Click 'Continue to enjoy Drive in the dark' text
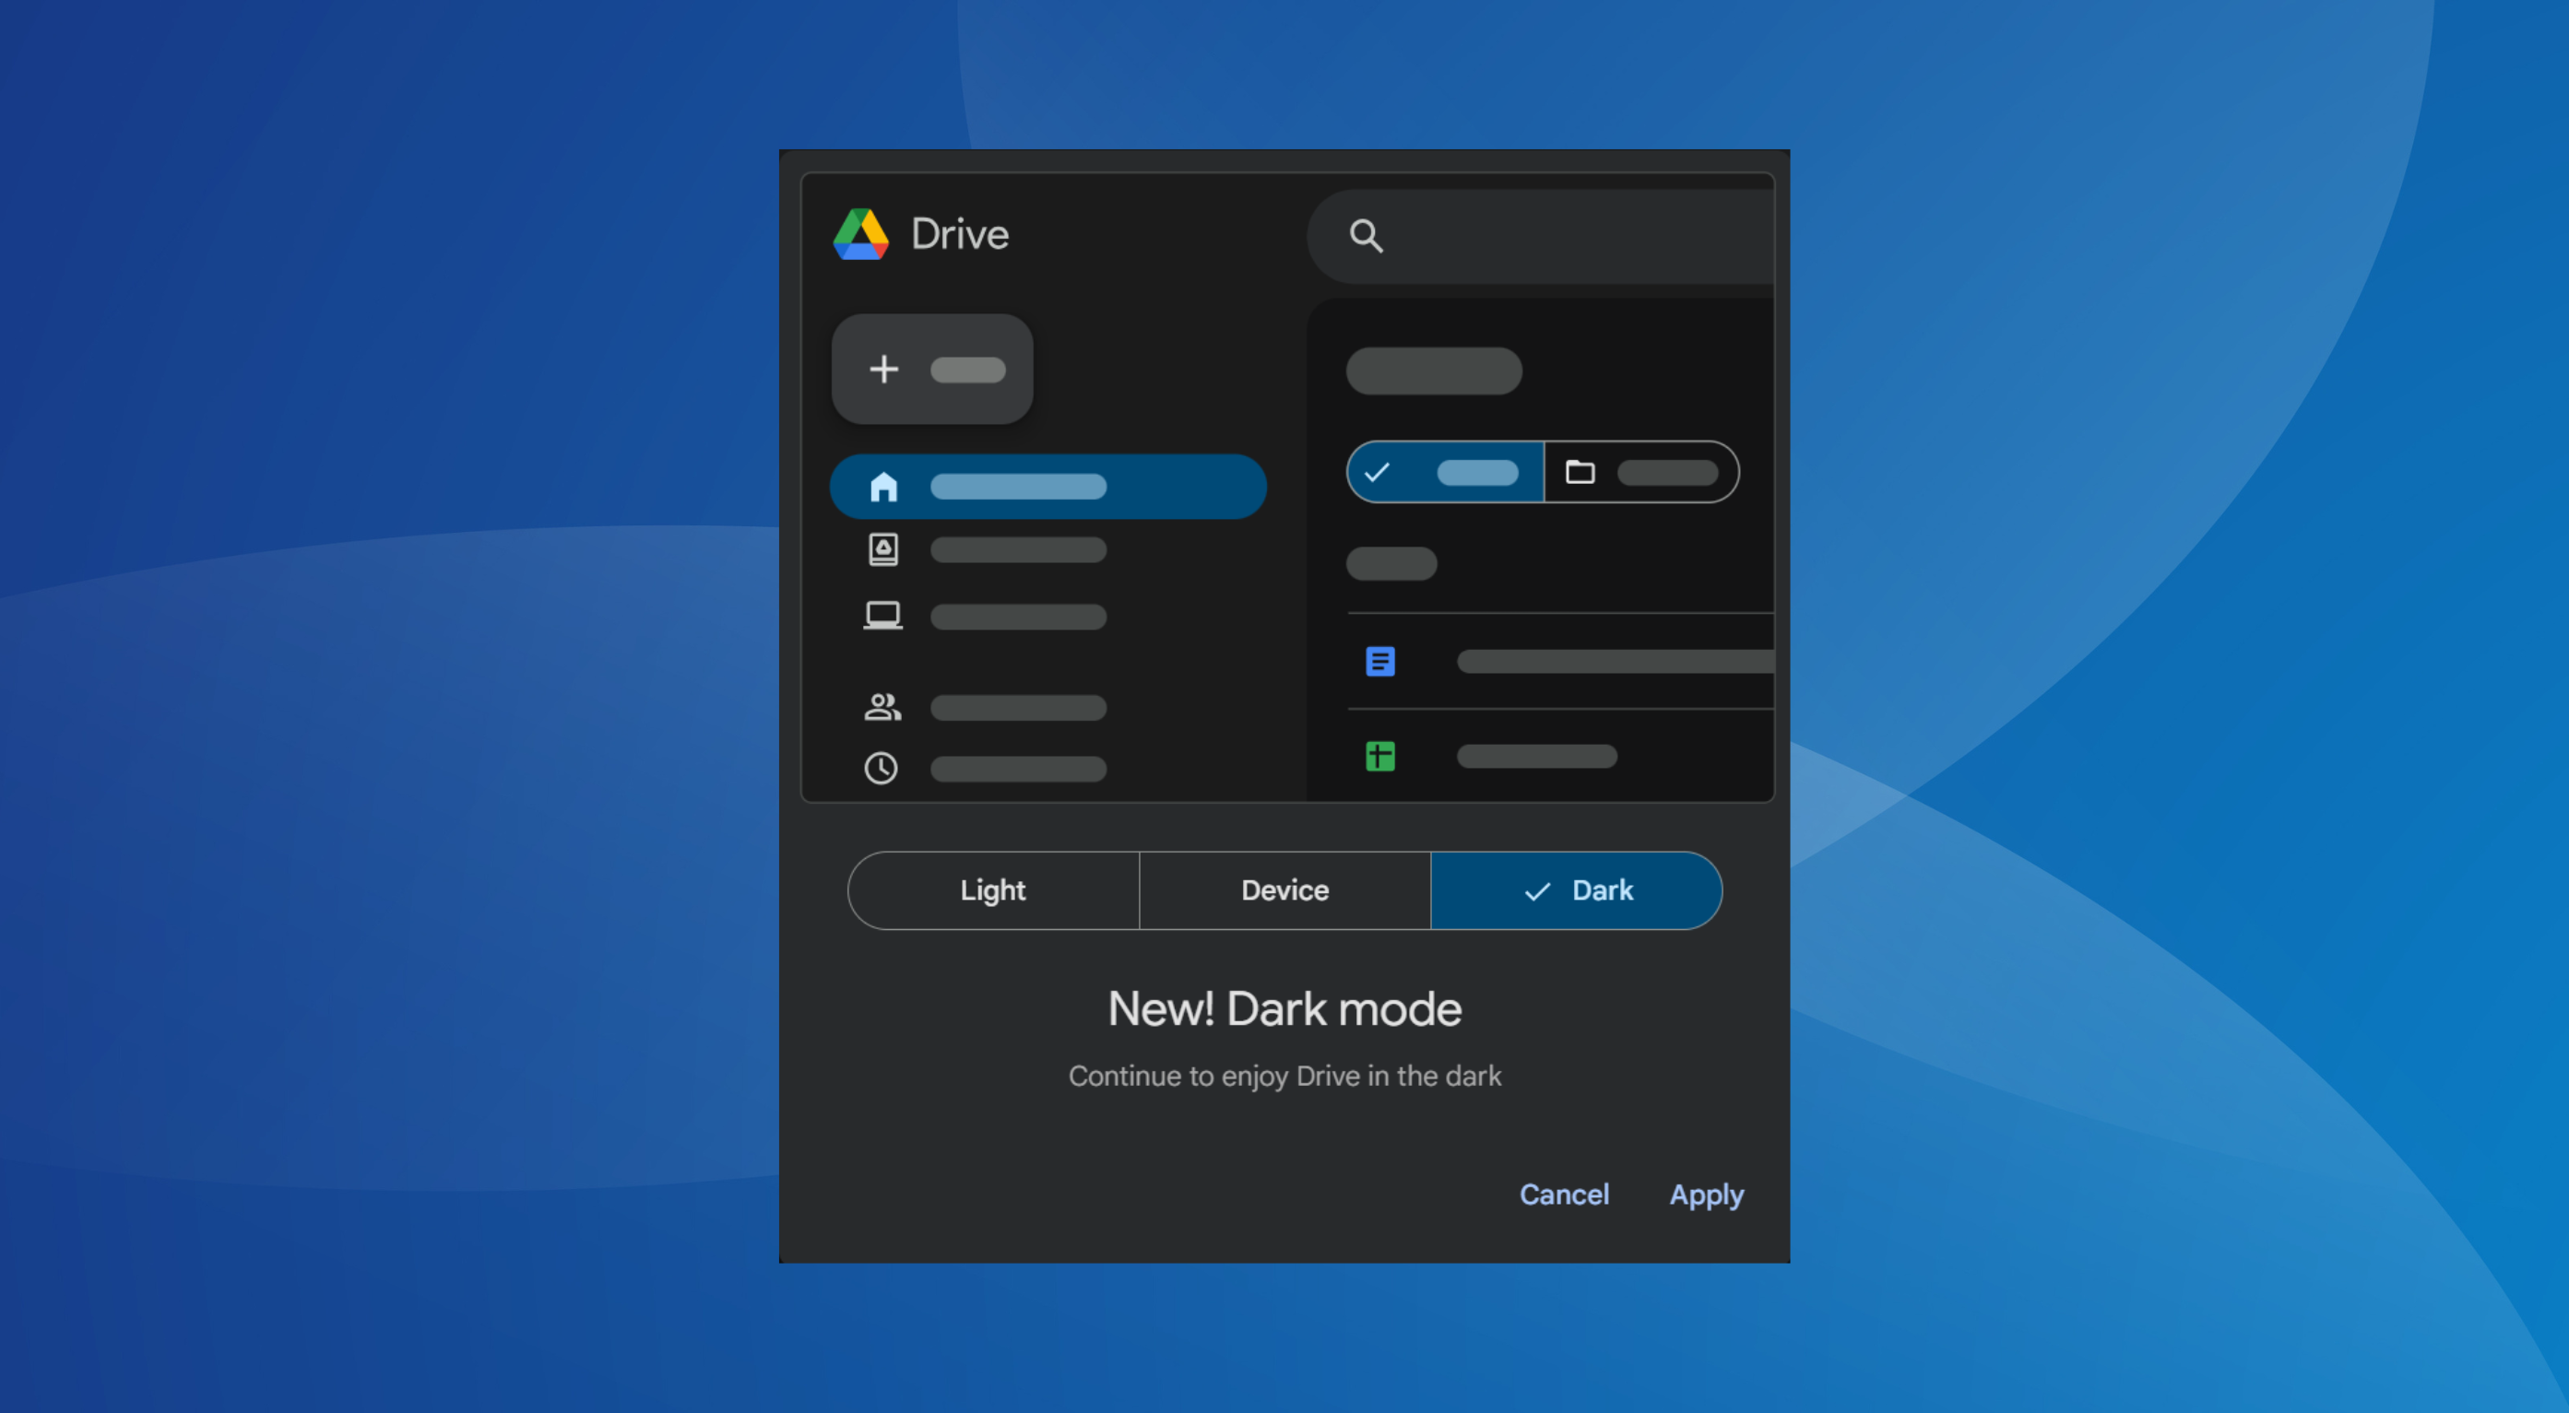Screen dimensions: 2569x1413 click(1284, 1076)
